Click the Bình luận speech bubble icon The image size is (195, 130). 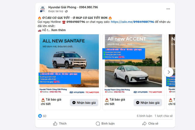98,123
